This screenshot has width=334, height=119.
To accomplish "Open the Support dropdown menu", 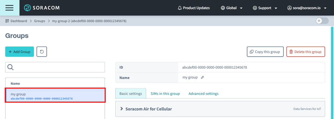I will (x=265, y=8).
